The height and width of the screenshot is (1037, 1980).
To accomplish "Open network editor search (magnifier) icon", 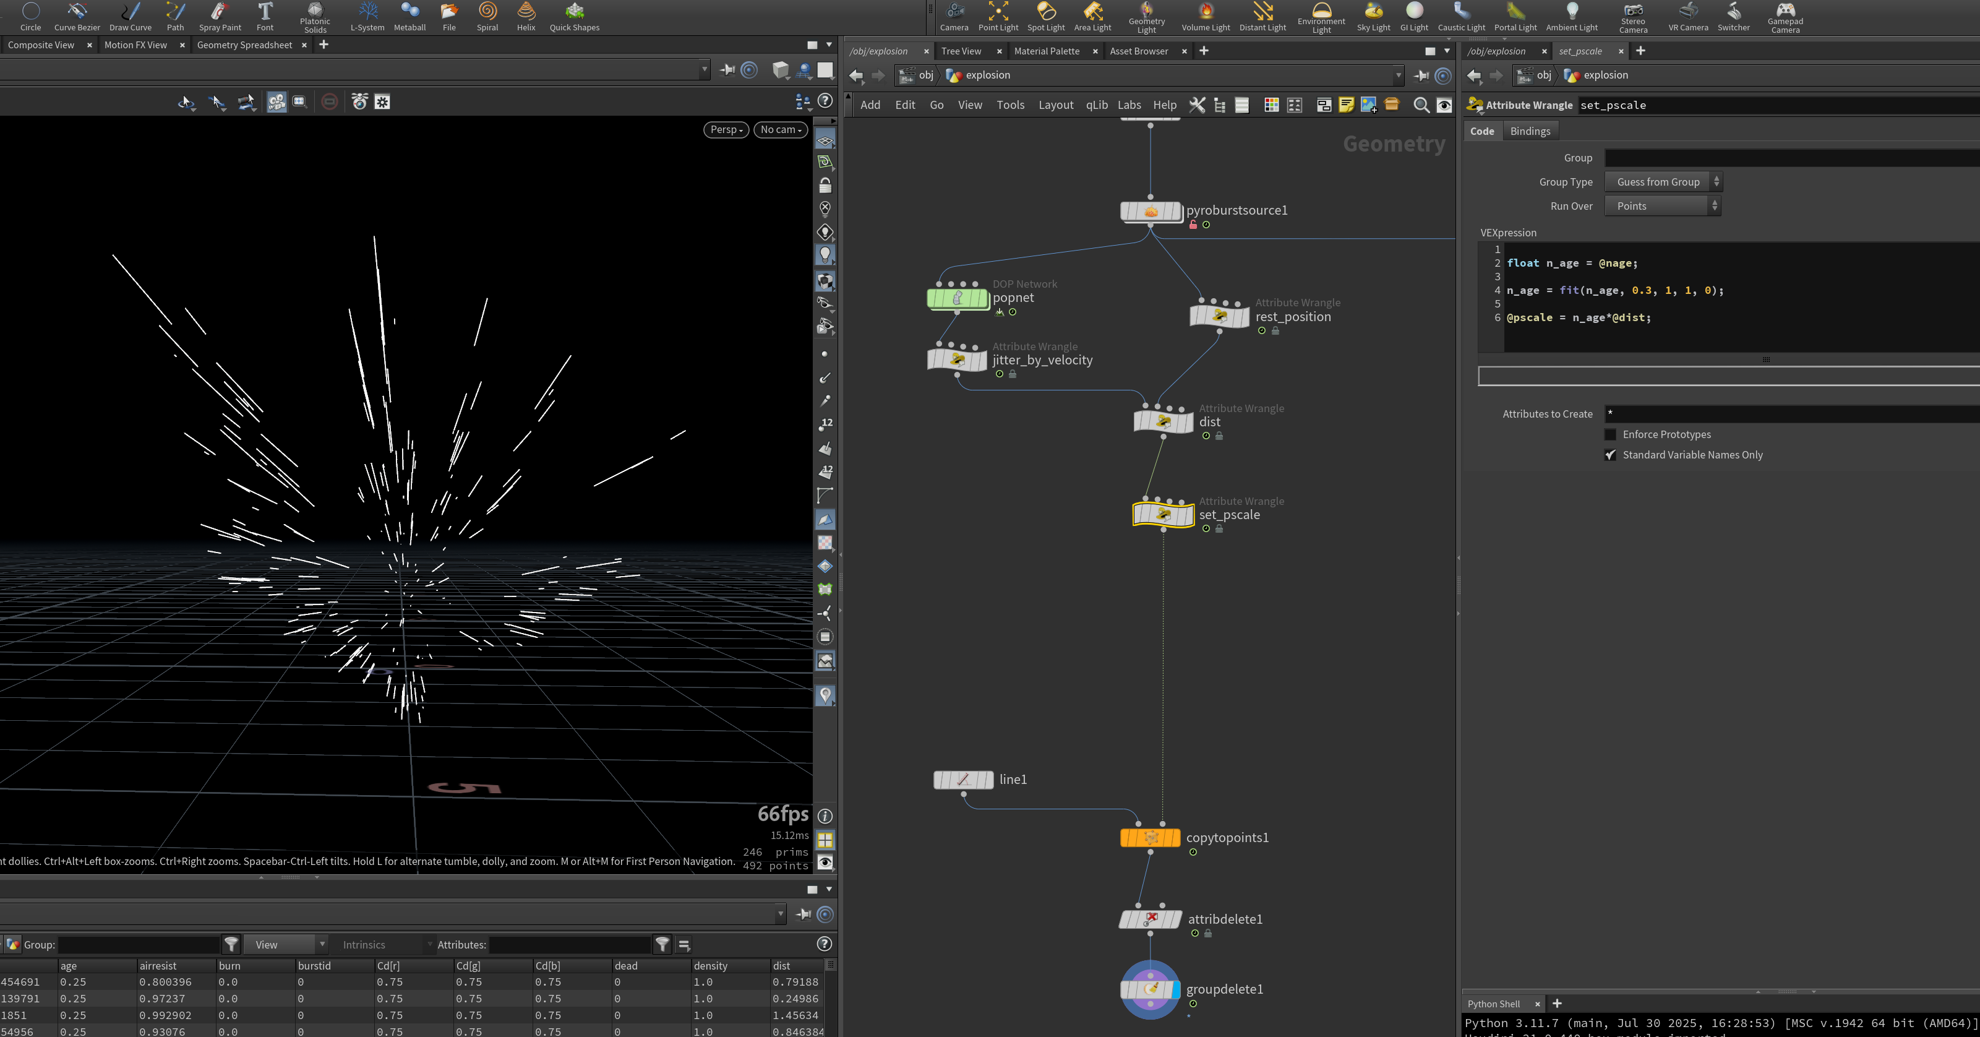I will pos(1421,105).
